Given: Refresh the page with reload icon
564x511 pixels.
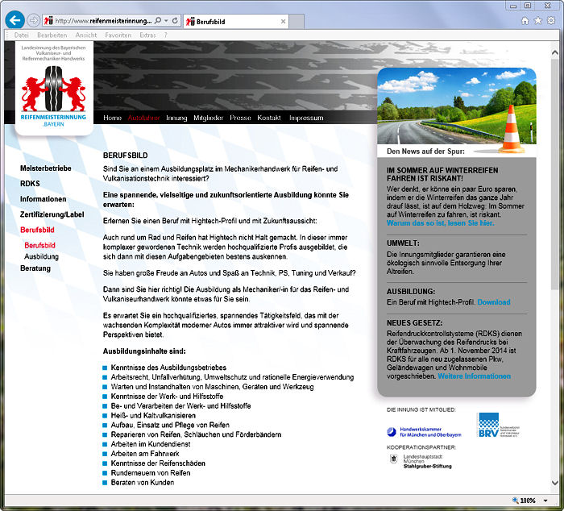Looking at the screenshot, I should pos(175,21).
